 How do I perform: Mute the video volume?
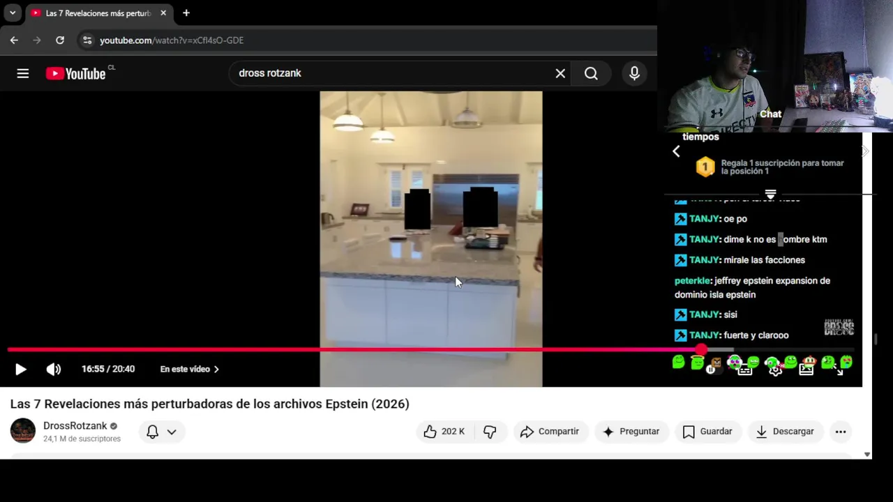tap(54, 370)
